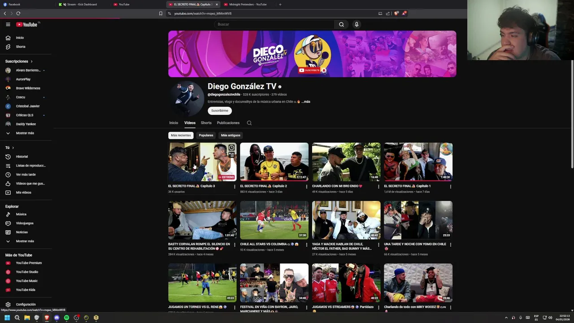The image size is (574, 323).
Task: Open Discord from taskbar
Action: (57, 318)
